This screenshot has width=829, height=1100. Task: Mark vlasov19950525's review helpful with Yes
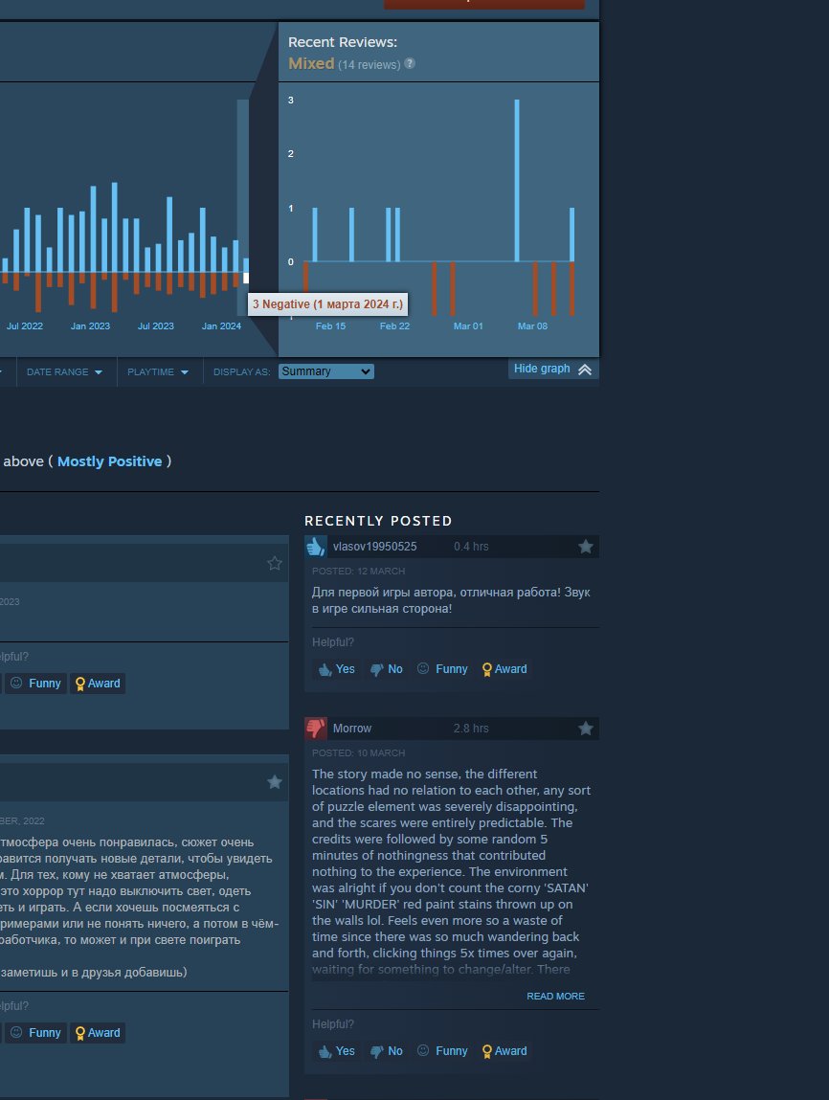point(336,669)
